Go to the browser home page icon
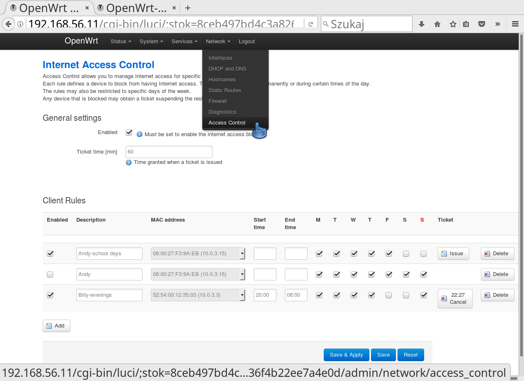Viewport: 524px width, 381px height. point(437,24)
